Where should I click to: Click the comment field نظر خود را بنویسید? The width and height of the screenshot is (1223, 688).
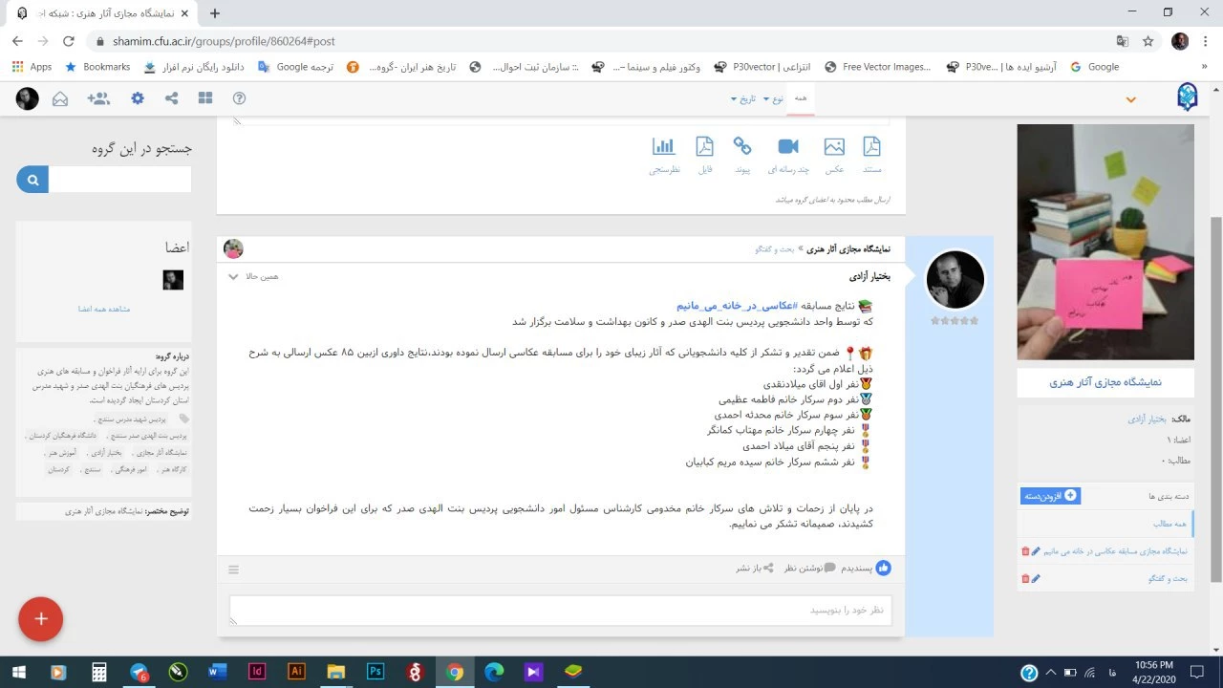pos(560,610)
